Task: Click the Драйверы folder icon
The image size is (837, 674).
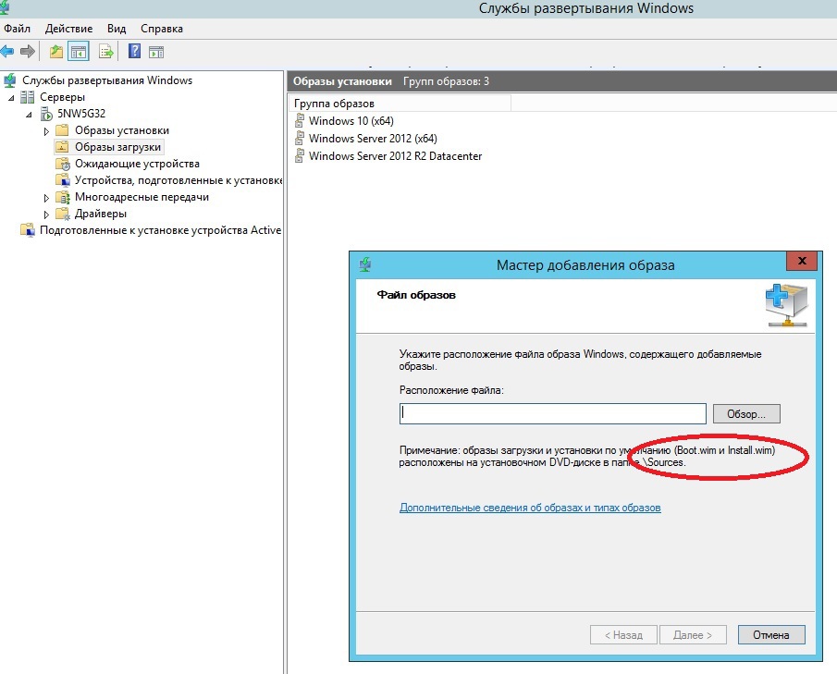Action: coord(63,214)
